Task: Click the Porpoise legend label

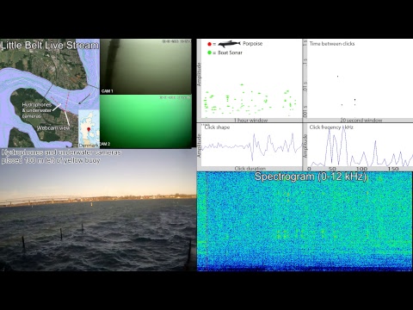Action: [253, 44]
